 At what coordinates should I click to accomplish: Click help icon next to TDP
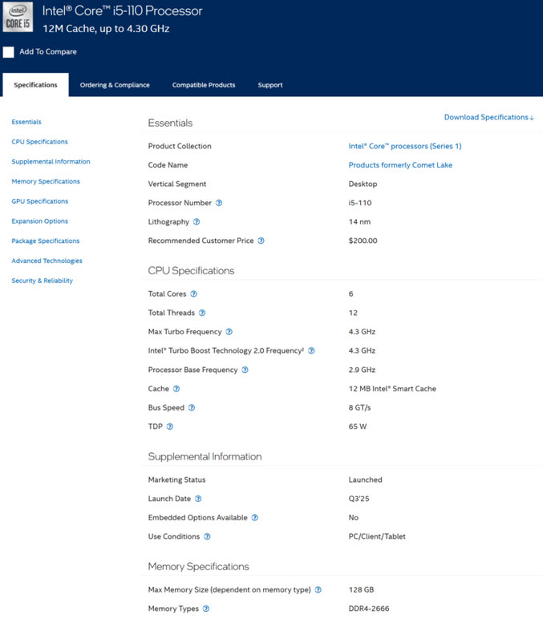click(x=170, y=427)
